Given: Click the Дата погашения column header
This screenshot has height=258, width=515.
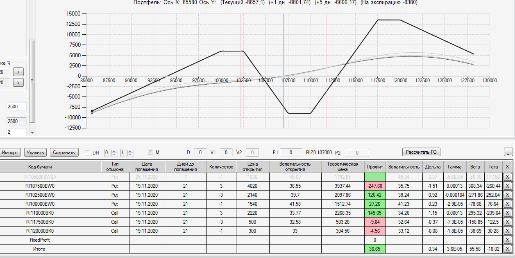Looking at the screenshot, I should point(147,167).
